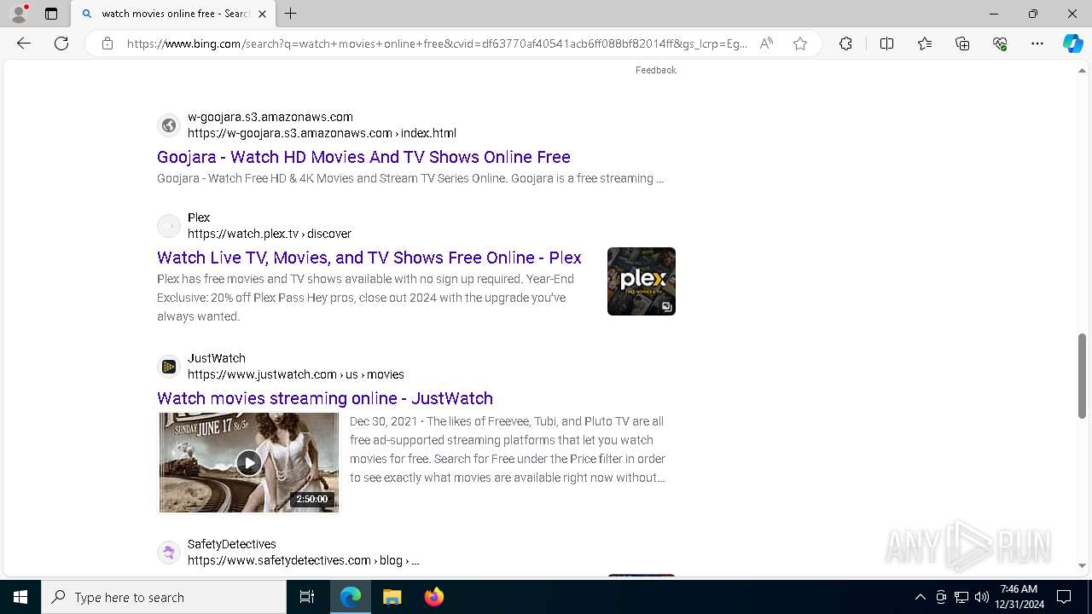Open the Favorites list icon

(925, 43)
